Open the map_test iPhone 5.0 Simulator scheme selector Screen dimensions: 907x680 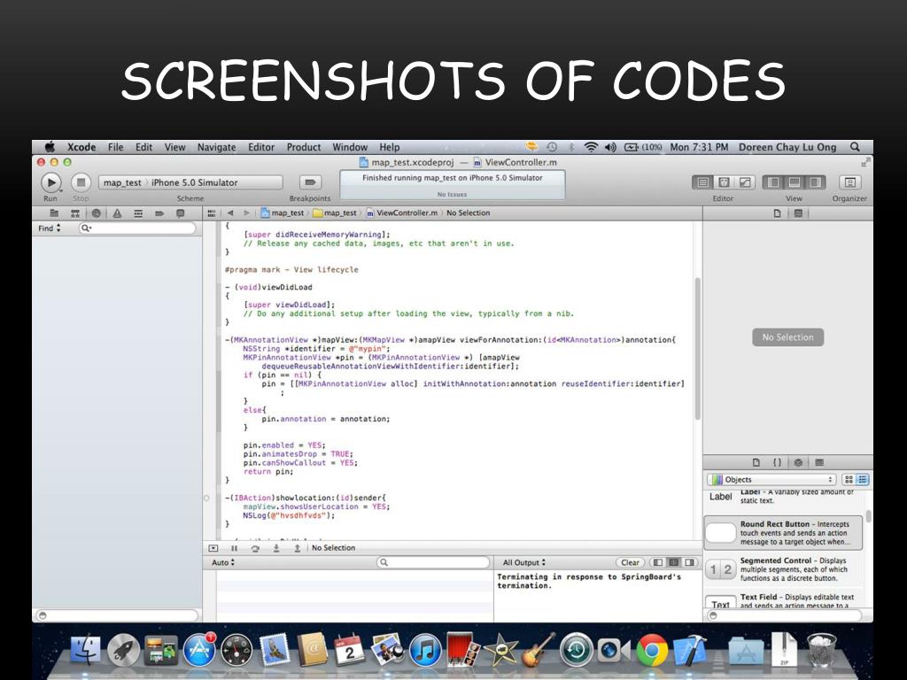(x=190, y=182)
